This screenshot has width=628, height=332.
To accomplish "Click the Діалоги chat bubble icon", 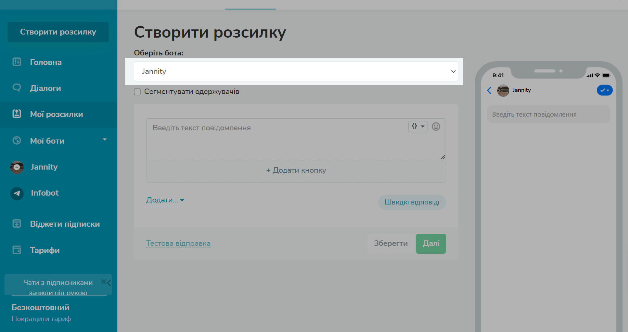I will tap(17, 88).
